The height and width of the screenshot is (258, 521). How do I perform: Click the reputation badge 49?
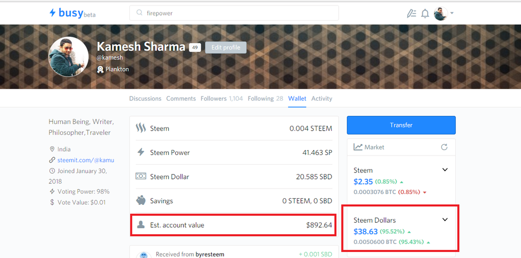point(195,48)
